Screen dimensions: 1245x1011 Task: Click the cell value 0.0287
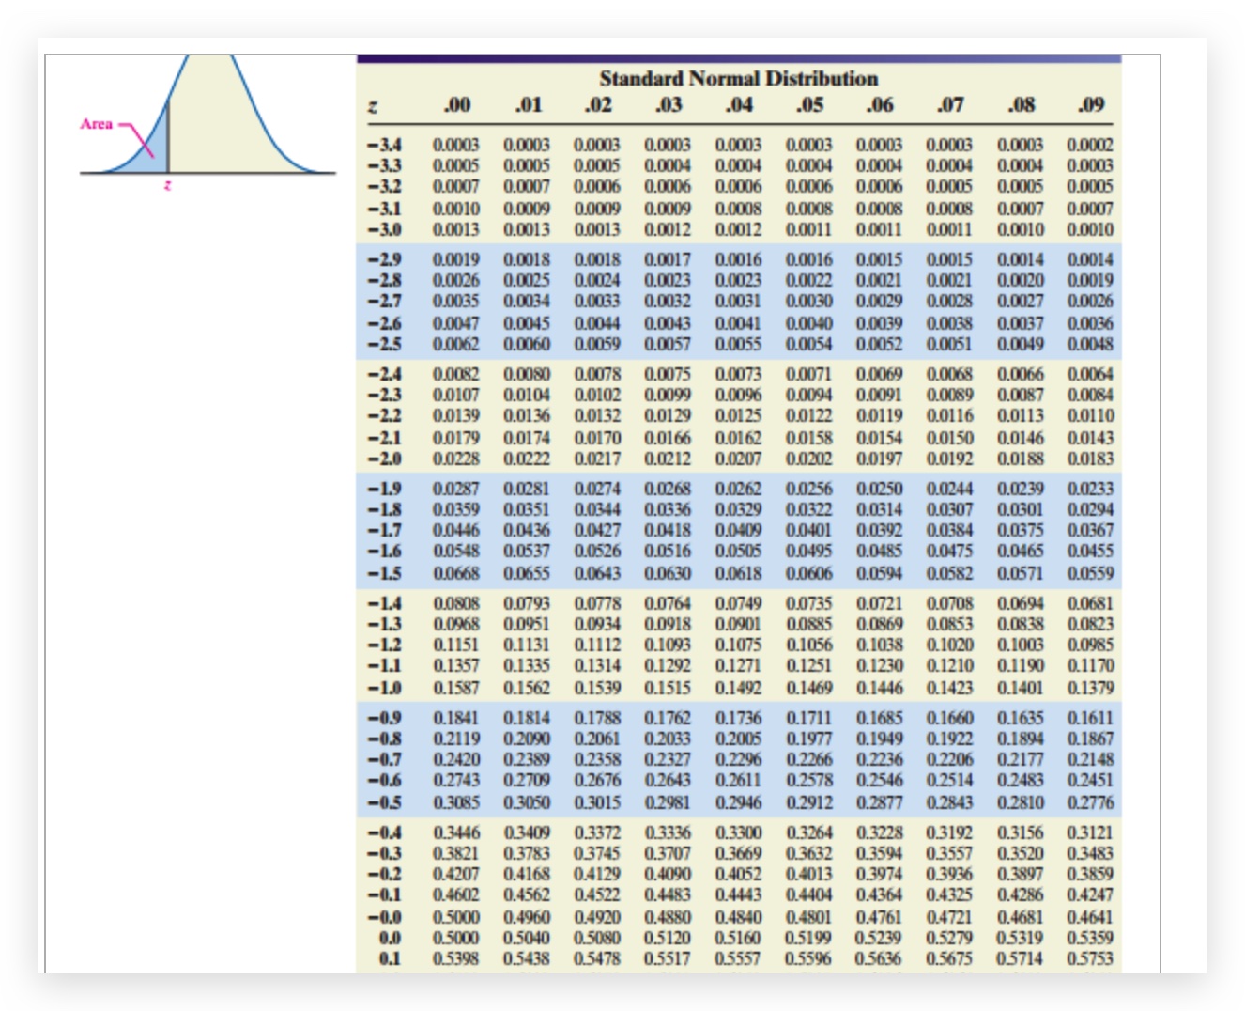(x=456, y=489)
